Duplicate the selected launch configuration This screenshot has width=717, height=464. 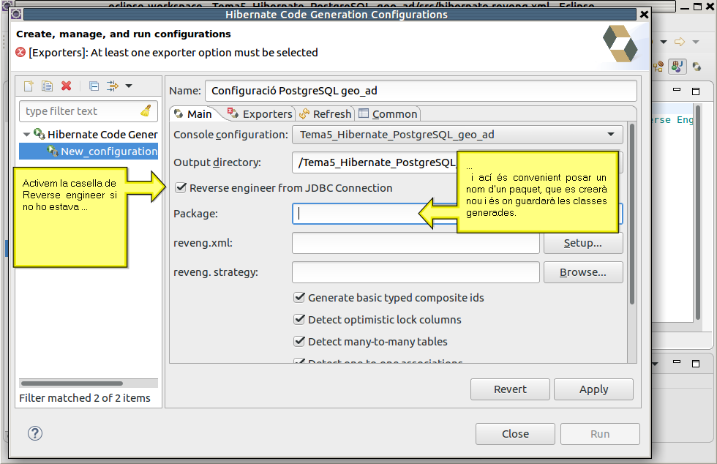(x=47, y=86)
